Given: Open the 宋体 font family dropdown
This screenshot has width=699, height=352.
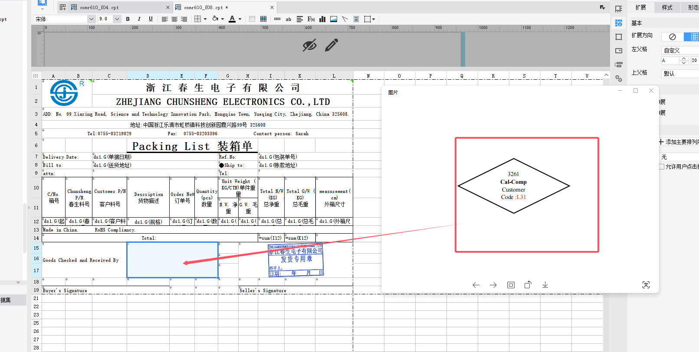Looking at the screenshot, I should tap(64, 19).
